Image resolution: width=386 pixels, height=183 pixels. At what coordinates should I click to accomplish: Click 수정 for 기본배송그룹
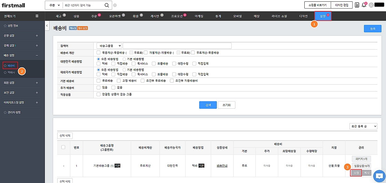[x=356, y=173]
